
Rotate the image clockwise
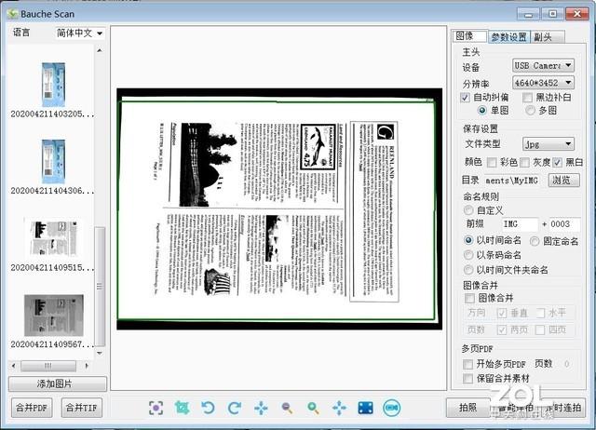234,408
